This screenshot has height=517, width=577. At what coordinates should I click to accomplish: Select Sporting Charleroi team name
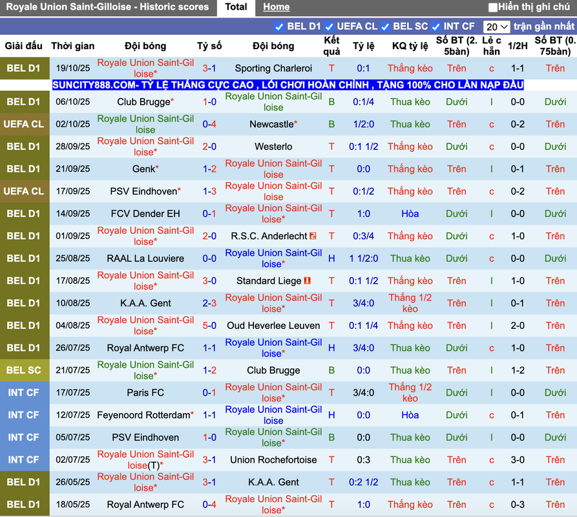tap(273, 68)
